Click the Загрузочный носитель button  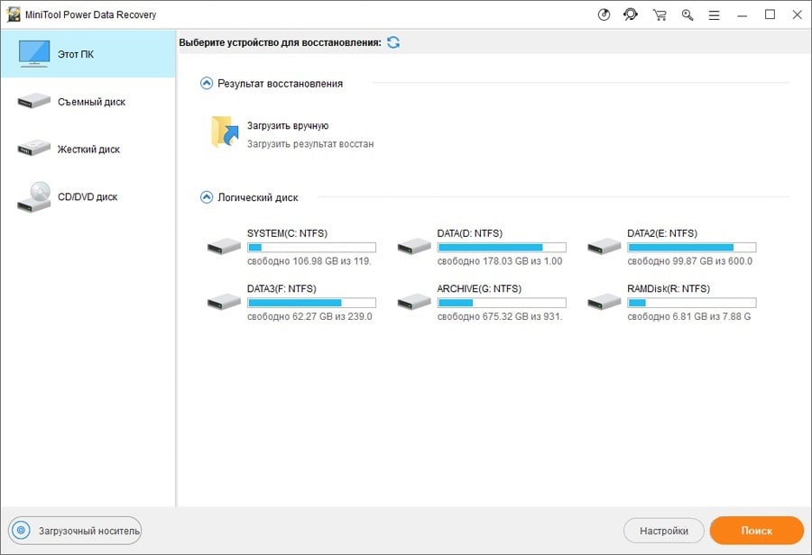tap(75, 530)
